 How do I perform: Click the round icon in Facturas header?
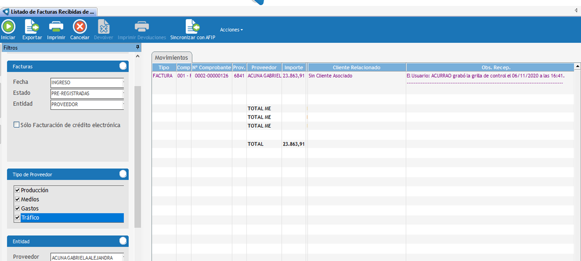pyautogui.click(x=123, y=66)
